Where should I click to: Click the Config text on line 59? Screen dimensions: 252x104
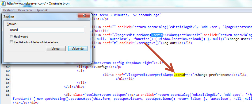101,67
